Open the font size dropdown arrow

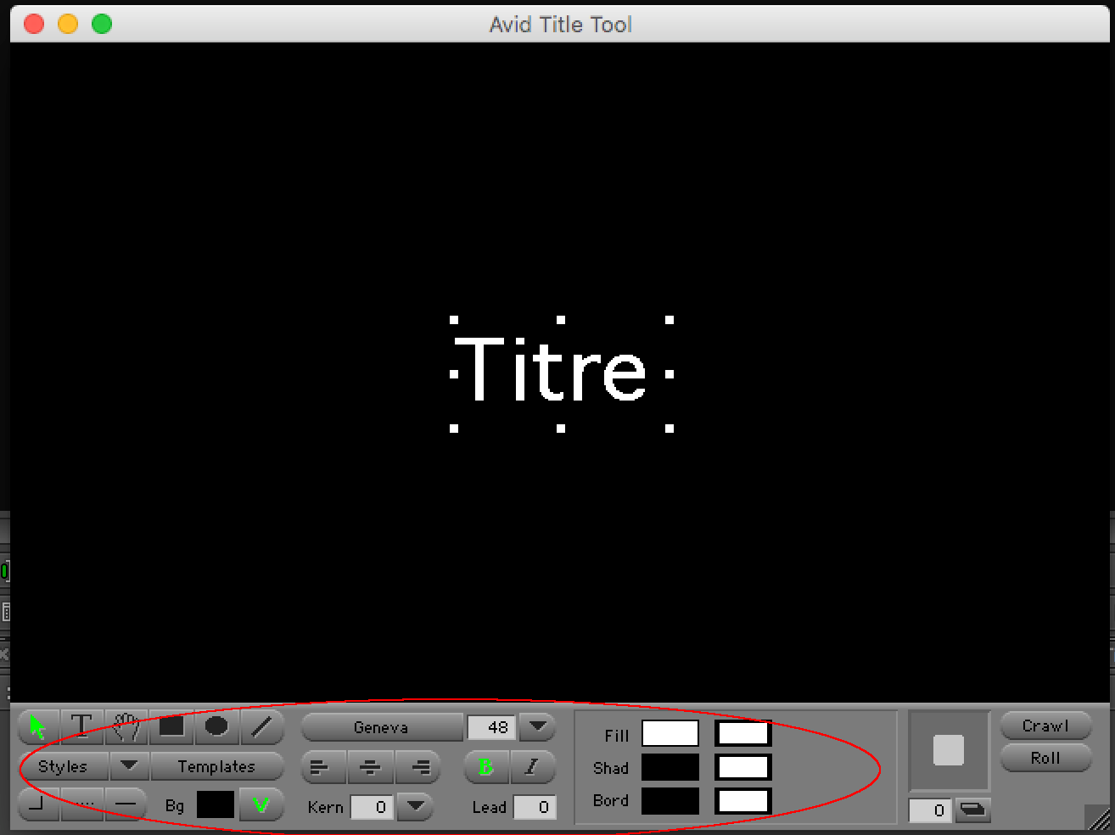(x=537, y=727)
